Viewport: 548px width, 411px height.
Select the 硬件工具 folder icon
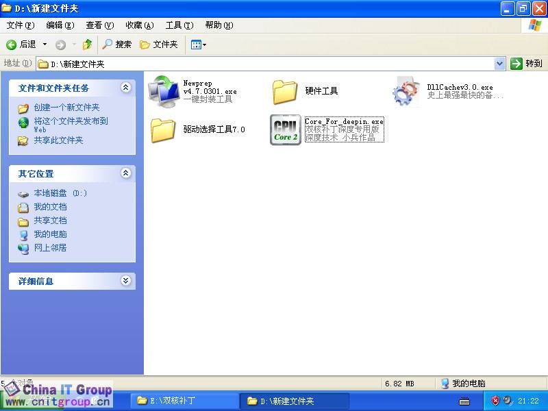pyautogui.click(x=284, y=92)
